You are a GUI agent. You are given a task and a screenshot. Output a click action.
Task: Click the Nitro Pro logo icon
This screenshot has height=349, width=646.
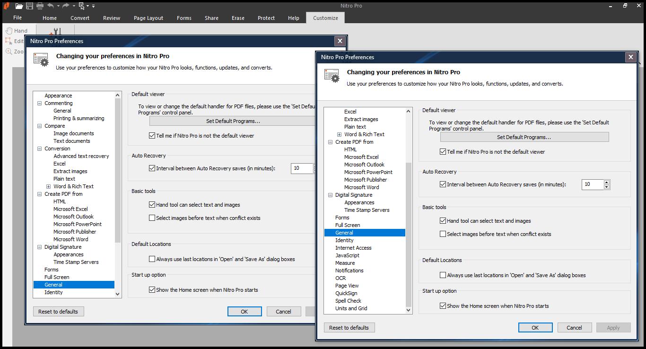6,6
